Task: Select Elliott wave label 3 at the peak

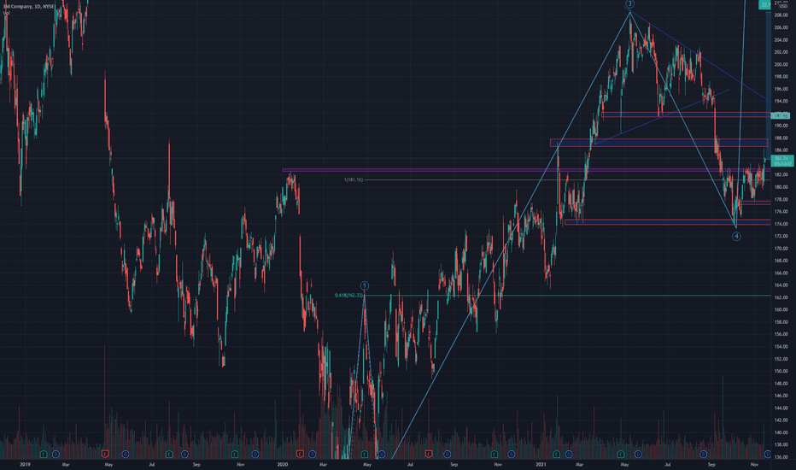Action: point(629,4)
